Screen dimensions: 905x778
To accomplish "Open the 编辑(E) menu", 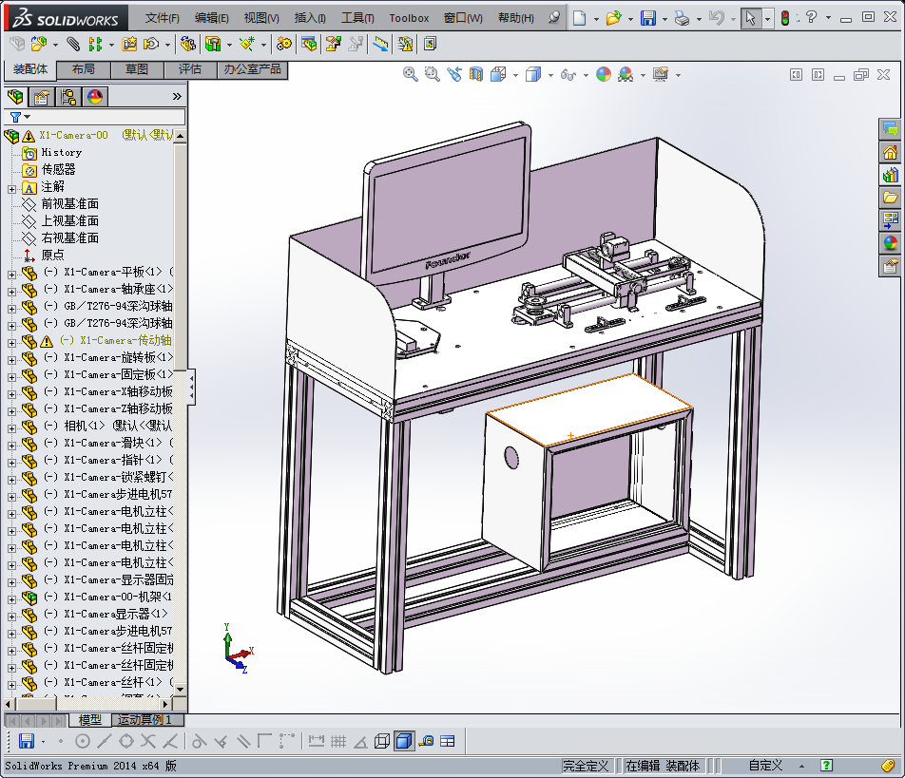I will (212, 18).
